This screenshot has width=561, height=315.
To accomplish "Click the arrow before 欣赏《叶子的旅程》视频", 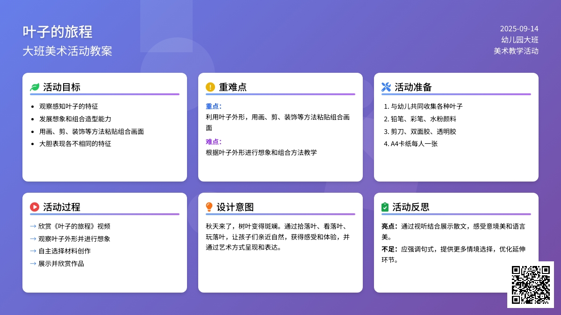I will point(33,226).
